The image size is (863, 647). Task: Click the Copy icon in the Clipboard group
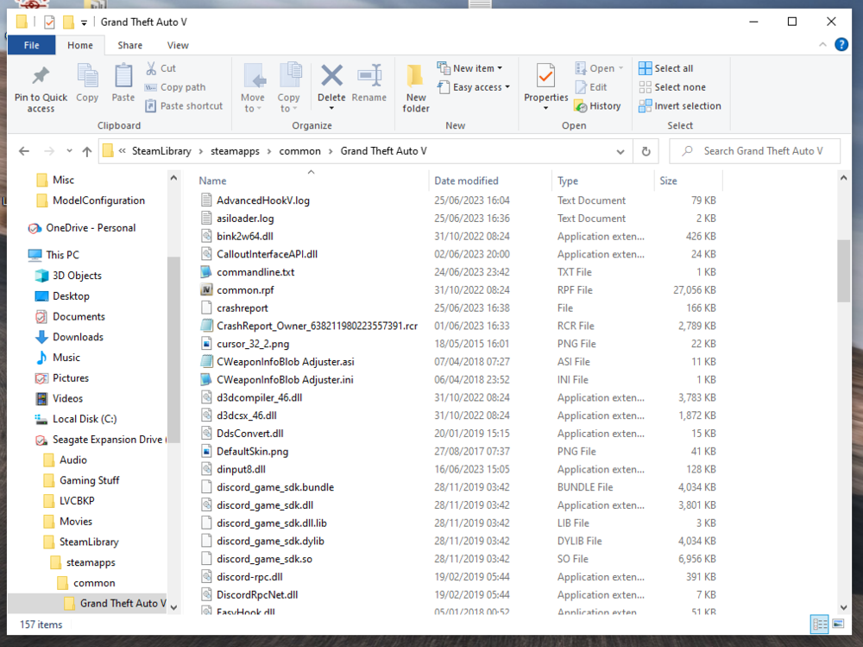86,84
